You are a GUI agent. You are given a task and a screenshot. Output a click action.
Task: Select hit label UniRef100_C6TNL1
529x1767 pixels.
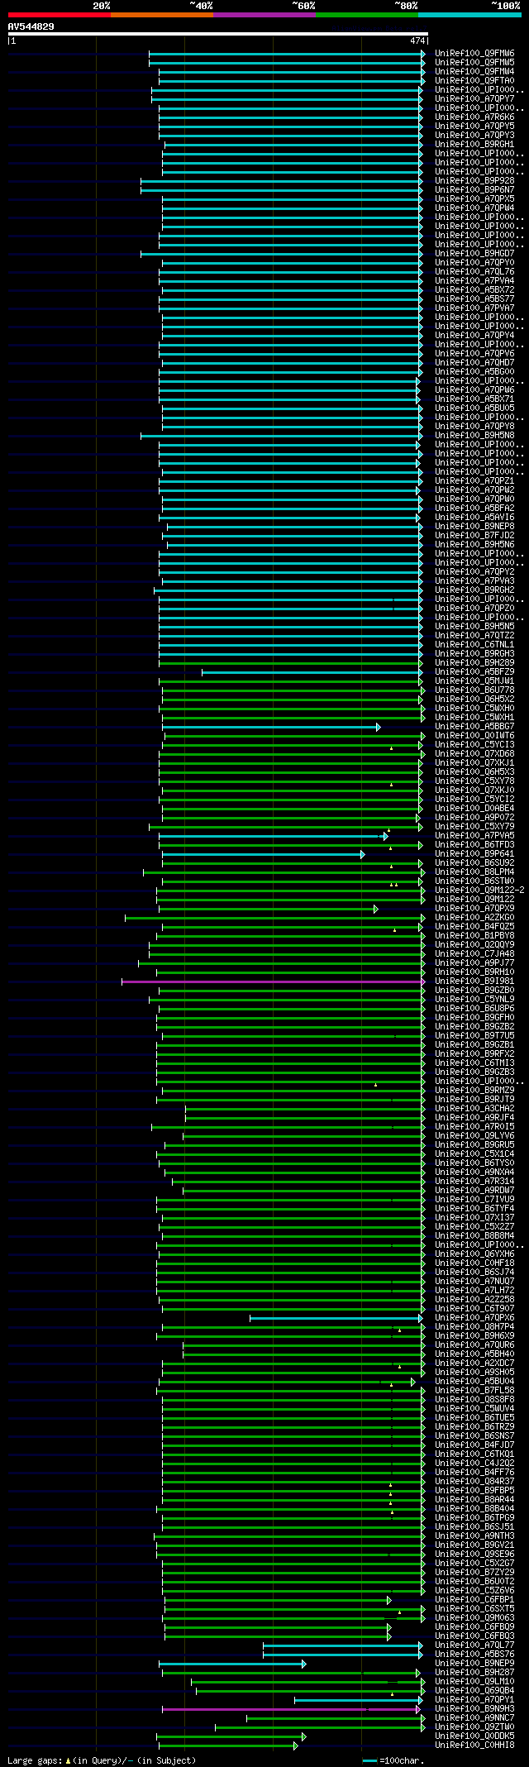click(x=474, y=645)
